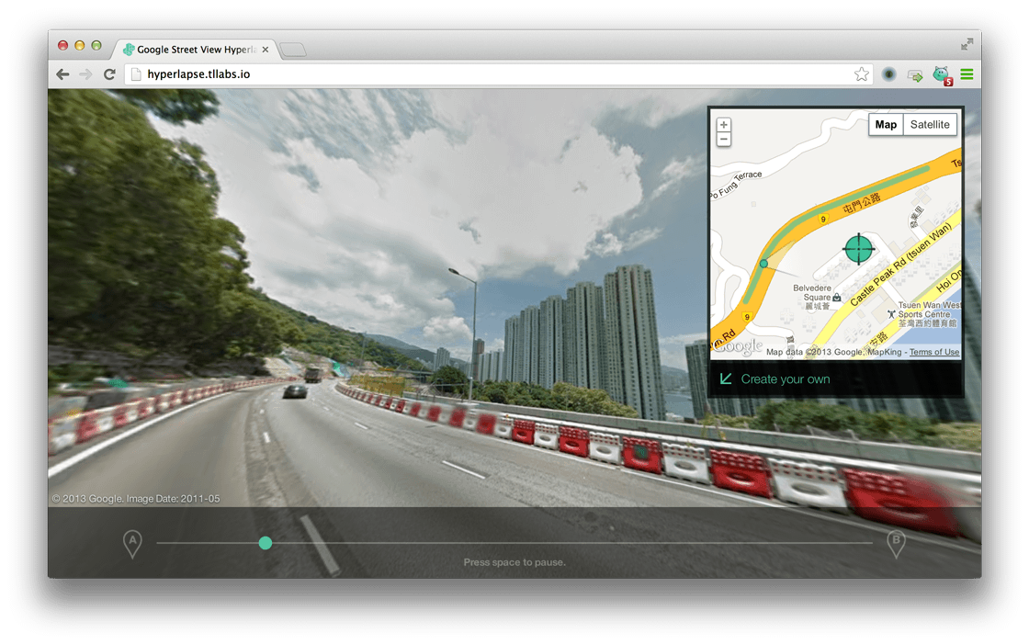The image size is (1029, 644).
Task: Click the end point B pin marker
Action: click(x=896, y=544)
